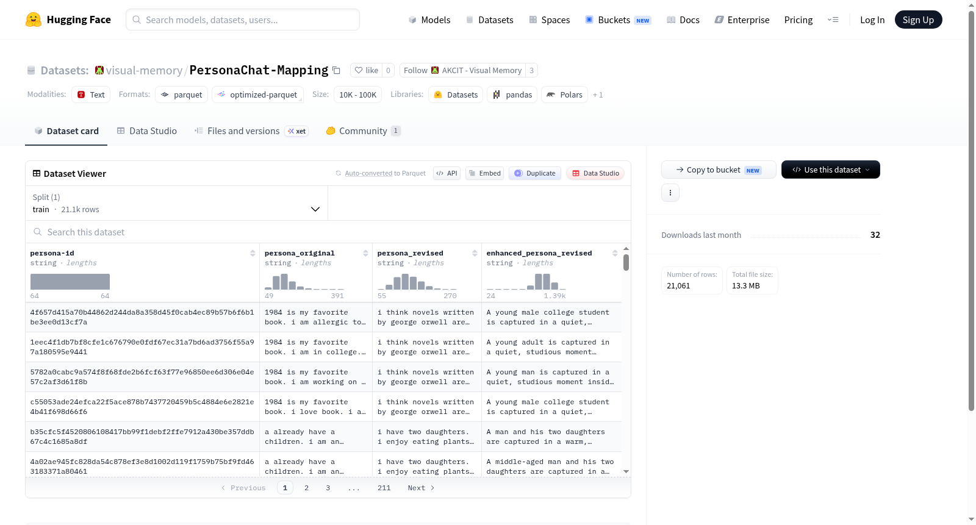Open the API button in viewer

click(x=447, y=173)
